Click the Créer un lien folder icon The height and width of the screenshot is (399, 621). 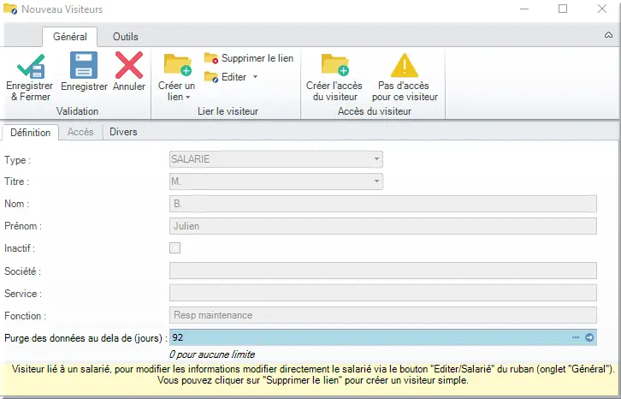pos(178,65)
